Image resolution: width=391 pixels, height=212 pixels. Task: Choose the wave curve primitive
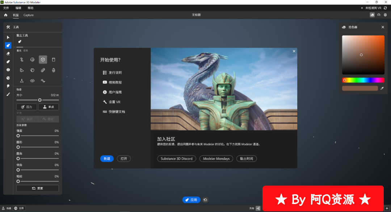[x=43, y=81]
